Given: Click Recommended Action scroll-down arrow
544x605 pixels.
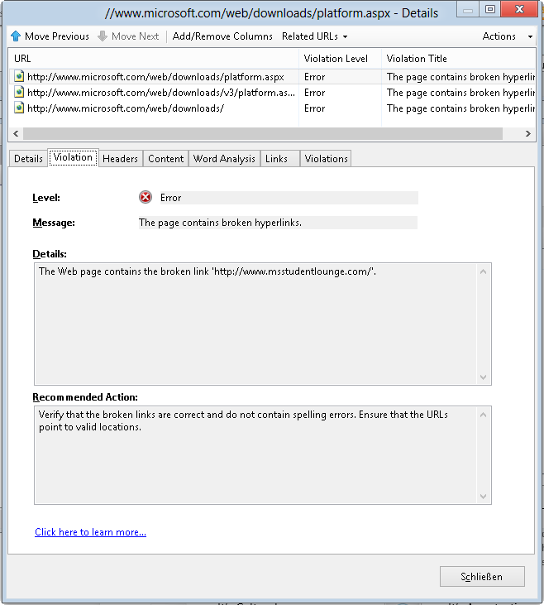Looking at the screenshot, I should coord(483,497).
